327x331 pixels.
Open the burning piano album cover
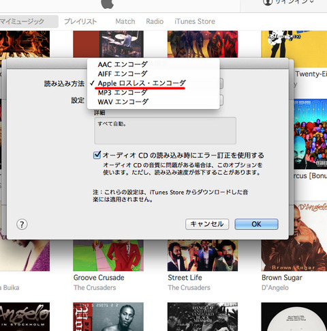[25, 44]
